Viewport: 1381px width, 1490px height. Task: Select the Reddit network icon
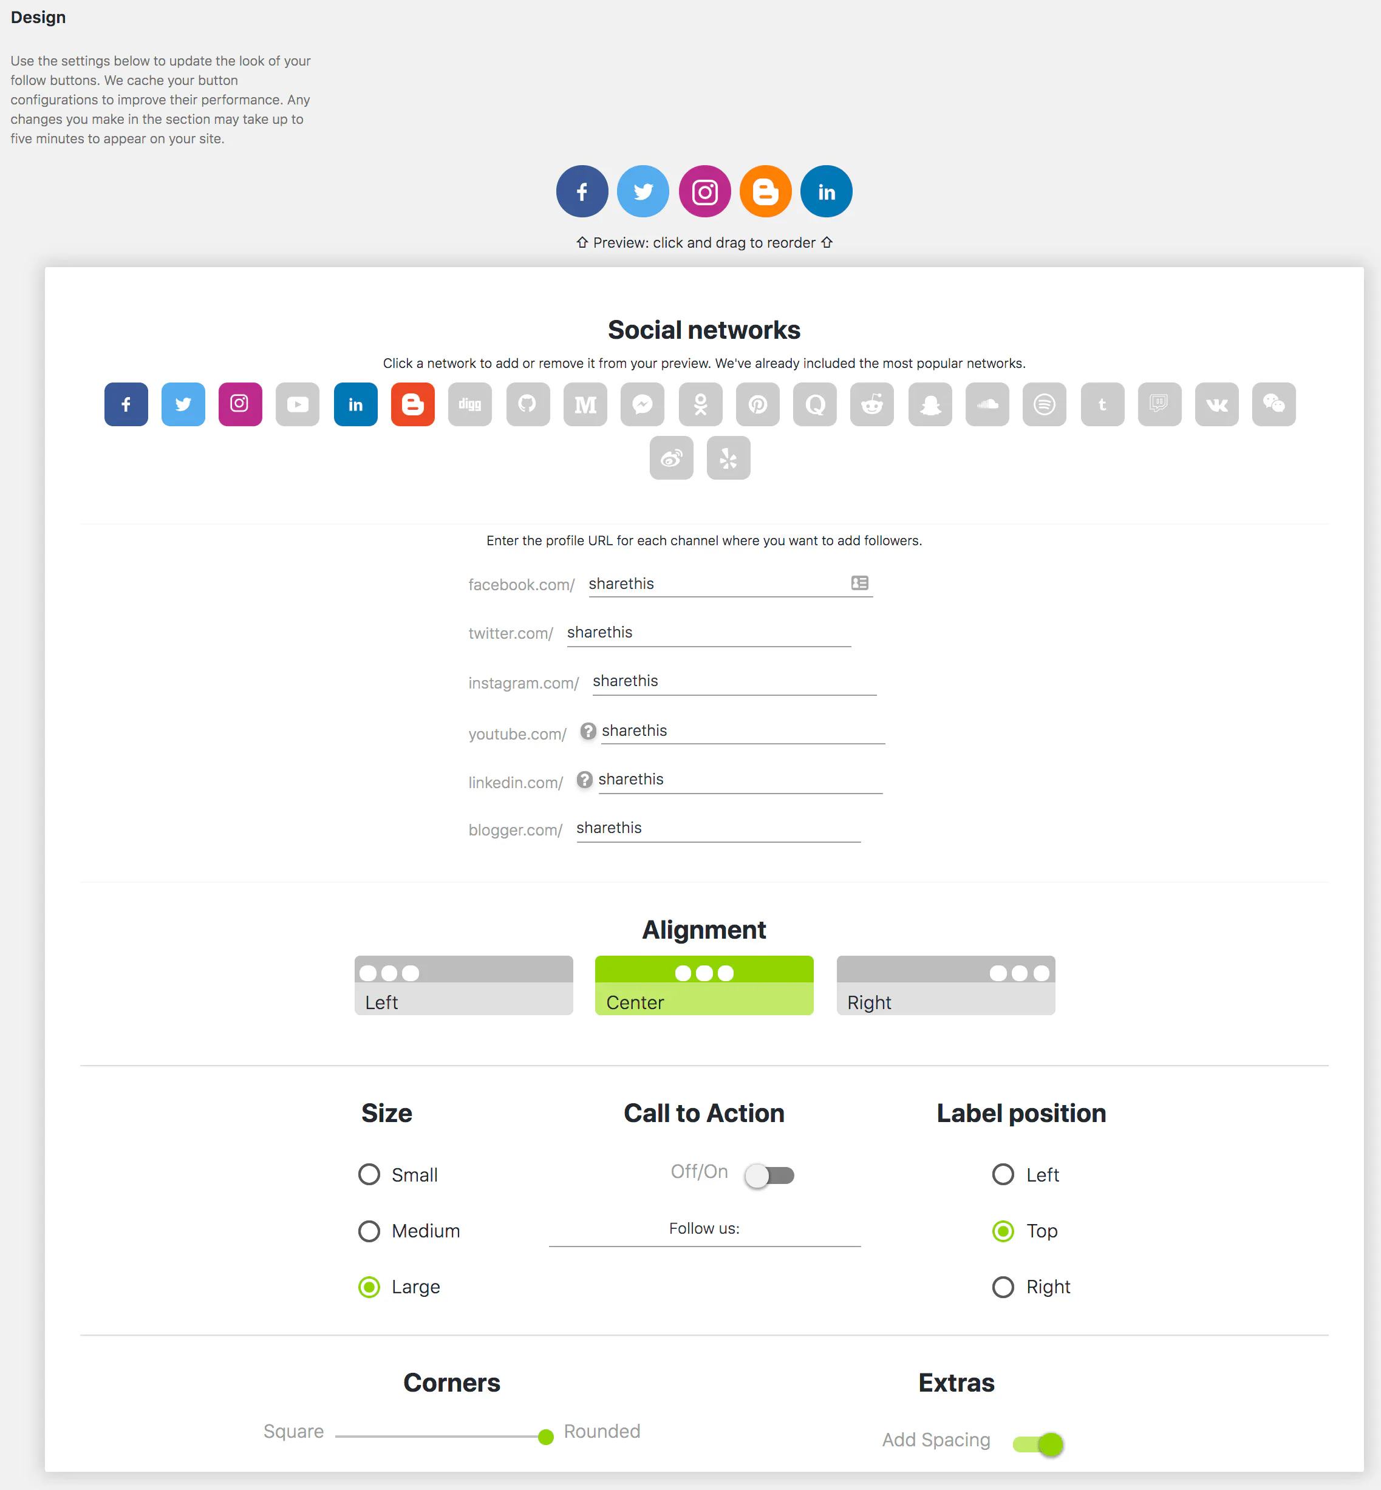872,404
